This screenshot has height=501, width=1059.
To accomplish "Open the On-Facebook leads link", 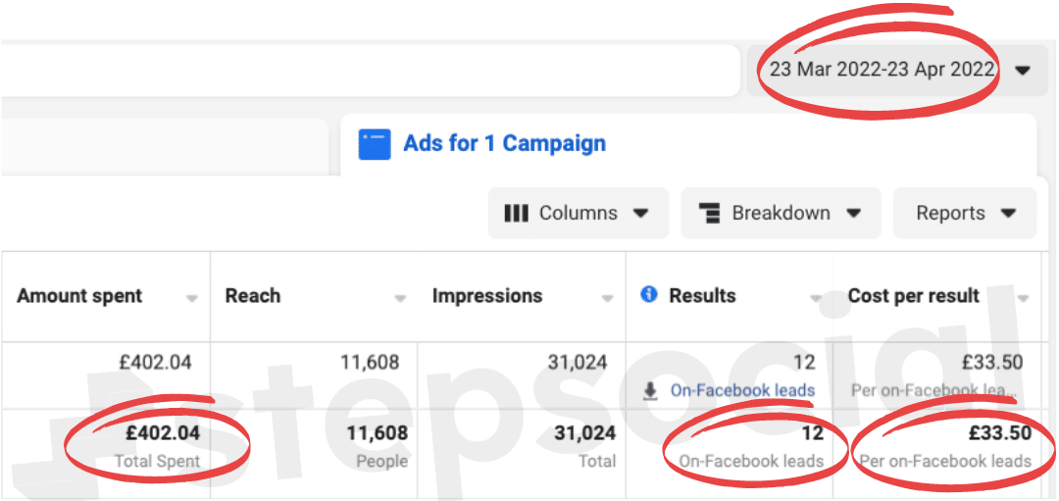I will point(742,390).
